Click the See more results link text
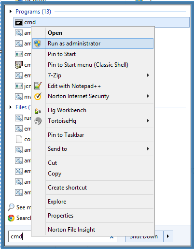The height and width of the screenshot is (249, 194). (24, 207)
